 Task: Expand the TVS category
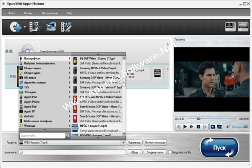(x=45, y=87)
